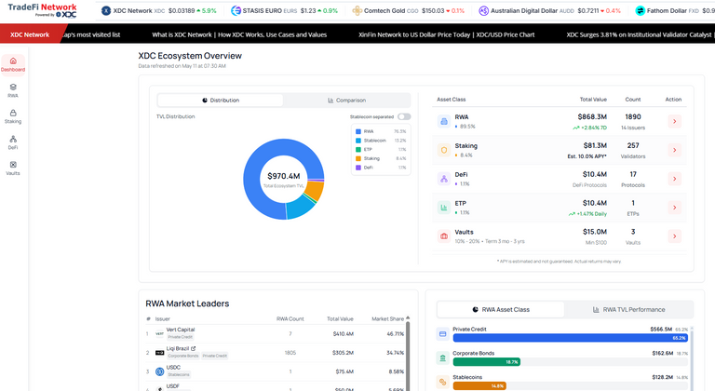715x391 pixels.
Task: Click the ETP green legend swatch
Action: 358,149
